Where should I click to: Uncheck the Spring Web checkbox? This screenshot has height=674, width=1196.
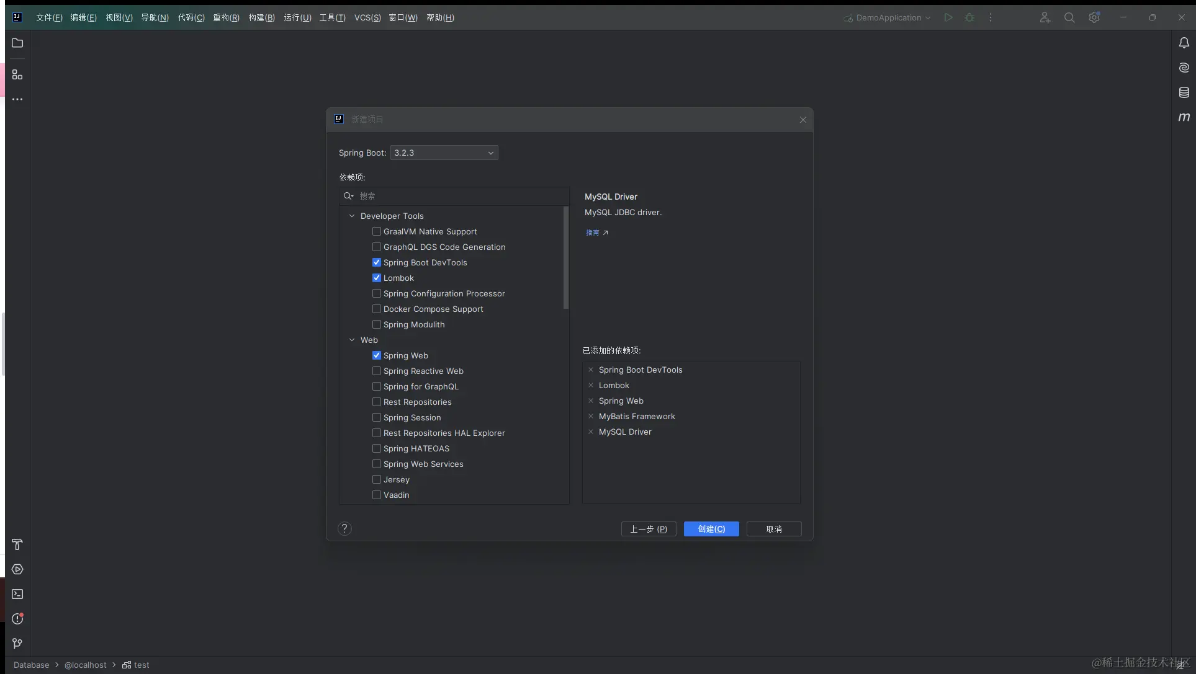click(377, 355)
